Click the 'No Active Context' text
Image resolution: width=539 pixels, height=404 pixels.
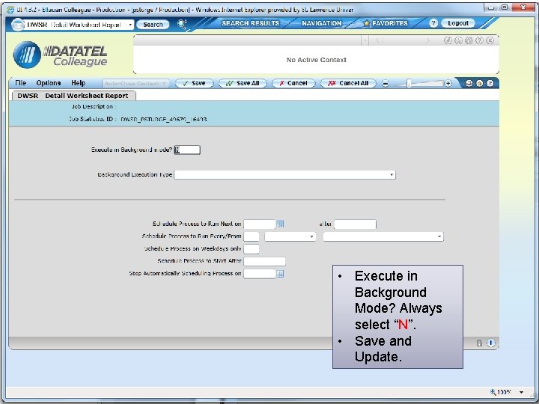[317, 60]
